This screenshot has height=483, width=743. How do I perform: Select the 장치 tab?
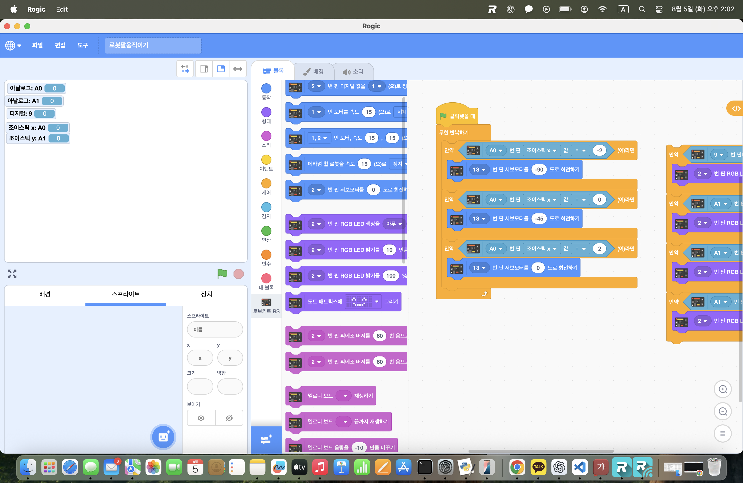tap(206, 294)
